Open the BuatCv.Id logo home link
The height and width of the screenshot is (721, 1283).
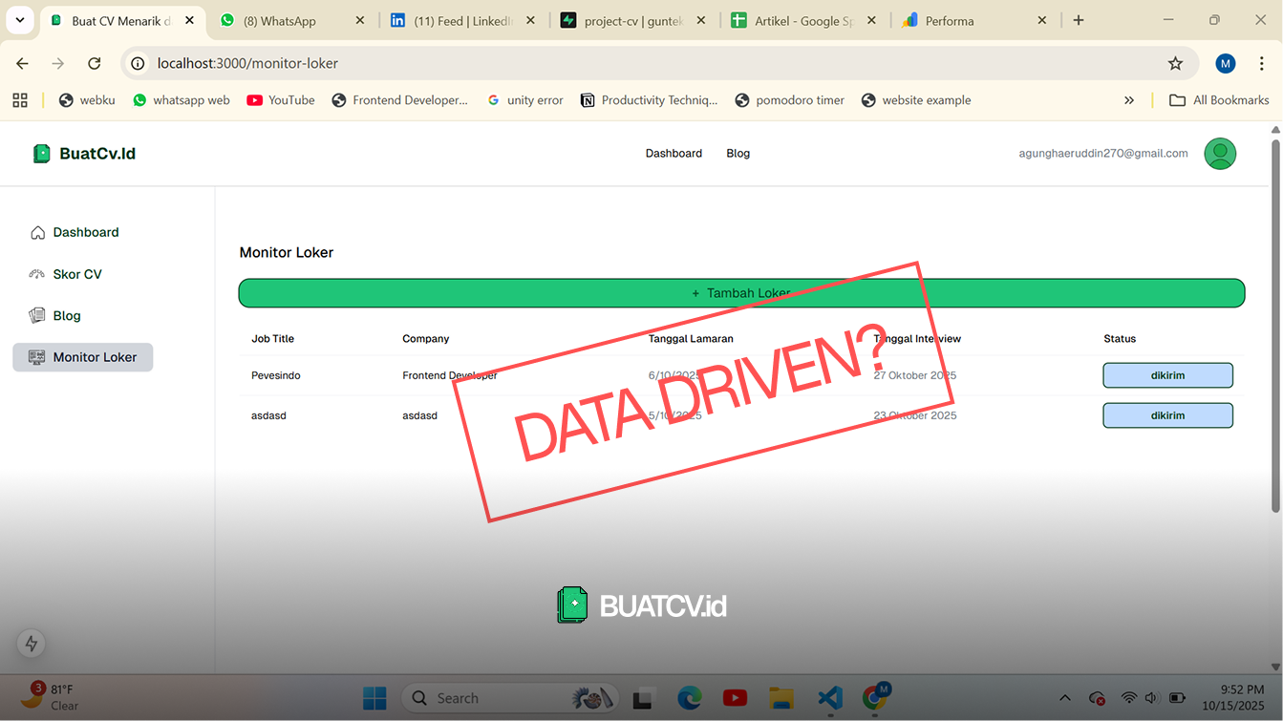(x=84, y=154)
